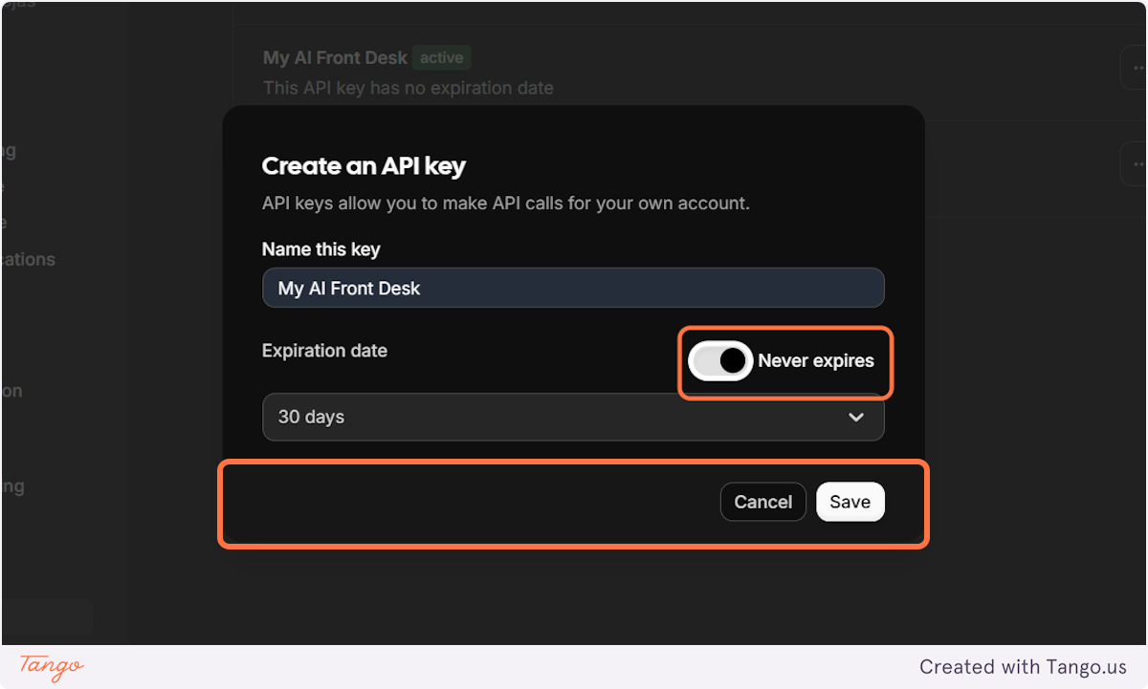Click the My AI Front Desk entry in the key list
Viewport: 1148px width, 689px height.
pos(335,57)
